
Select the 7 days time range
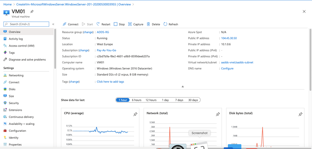pyautogui.click(x=179, y=100)
